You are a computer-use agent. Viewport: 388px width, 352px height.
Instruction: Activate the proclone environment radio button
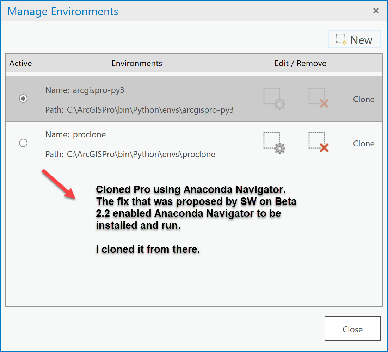(23, 143)
